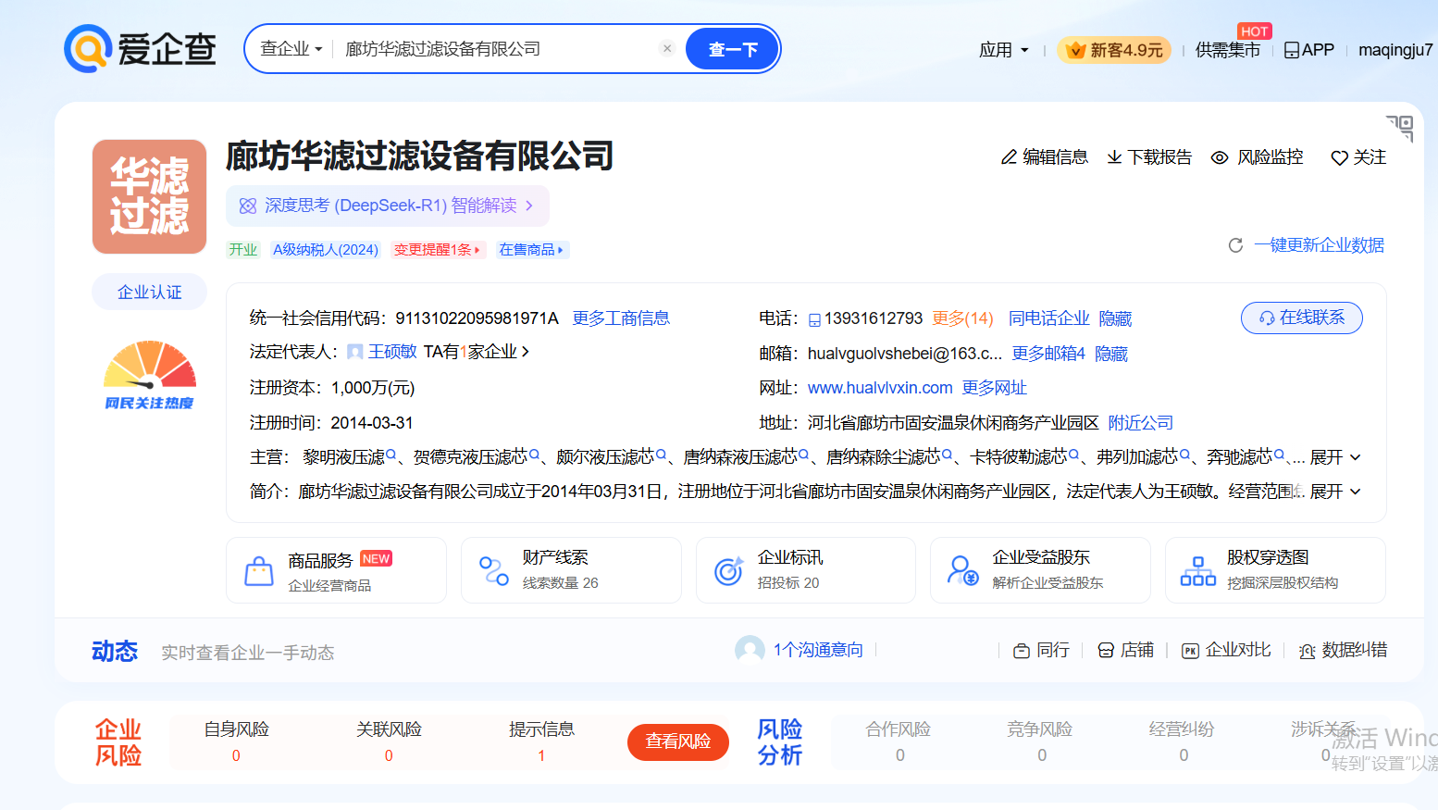The width and height of the screenshot is (1438, 810).
Task: Toggle 风险监控 eye icon
Action: (1220, 157)
